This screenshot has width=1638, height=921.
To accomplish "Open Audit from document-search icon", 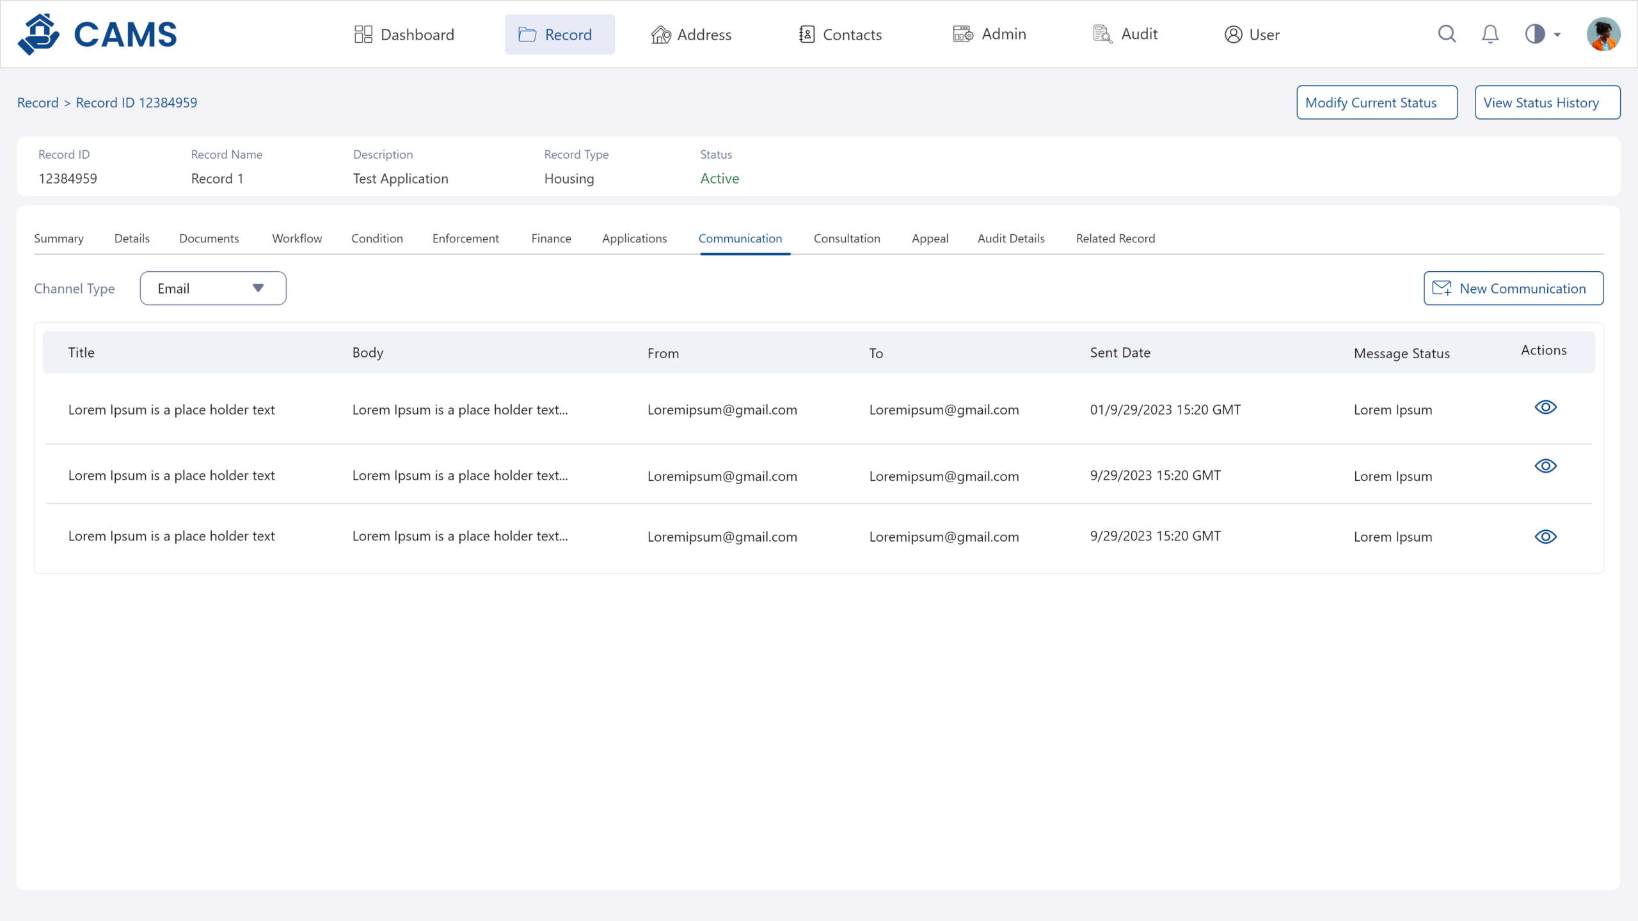I will pos(1102,35).
